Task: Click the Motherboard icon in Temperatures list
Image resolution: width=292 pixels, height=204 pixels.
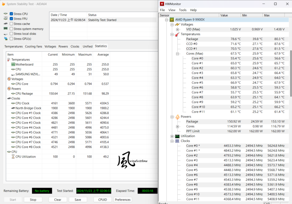Action: click(13, 65)
